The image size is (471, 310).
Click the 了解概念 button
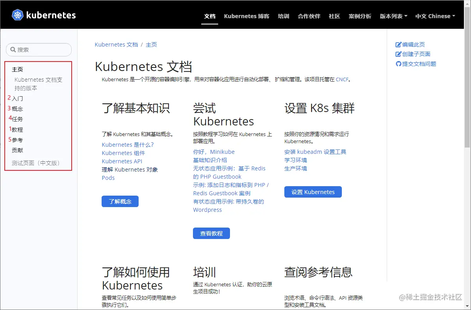[x=120, y=202]
